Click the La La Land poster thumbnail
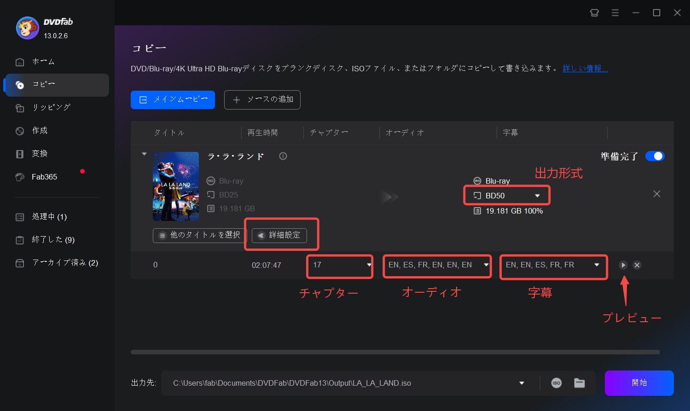The width and height of the screenshot is (690, 411). [x=176, y=186]
